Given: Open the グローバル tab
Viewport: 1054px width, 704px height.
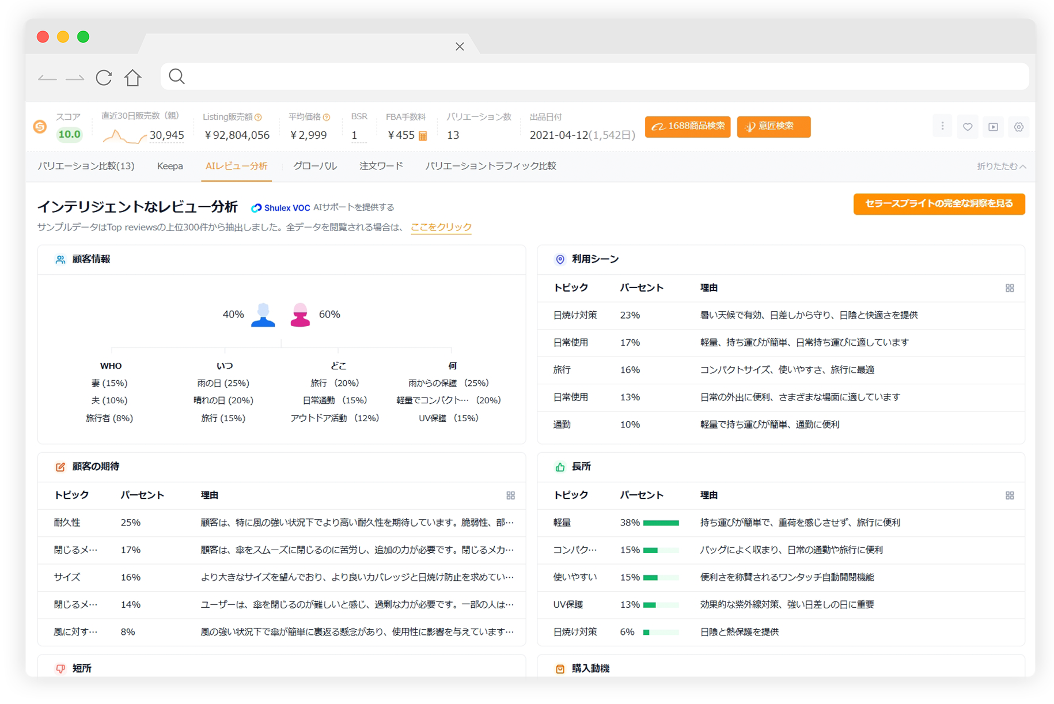Looking at the screenshot, I should [314, 166].
